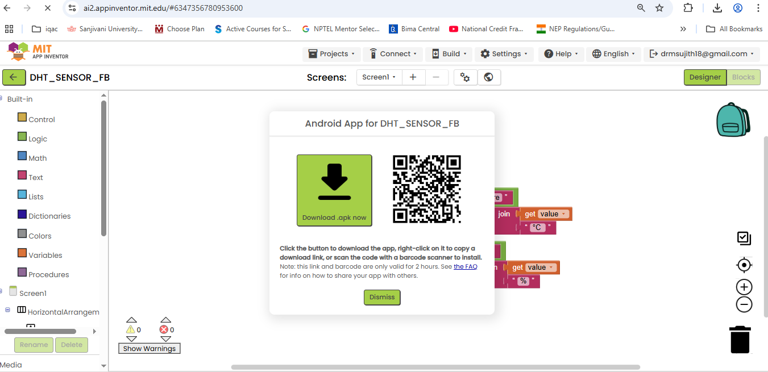
Task: Click the MIT App Inventor logo
Action: click(38, 52)
